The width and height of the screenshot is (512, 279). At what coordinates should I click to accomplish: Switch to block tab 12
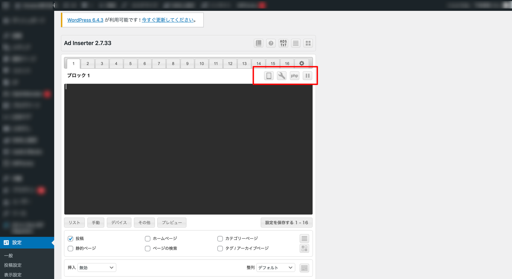(230, 63)
